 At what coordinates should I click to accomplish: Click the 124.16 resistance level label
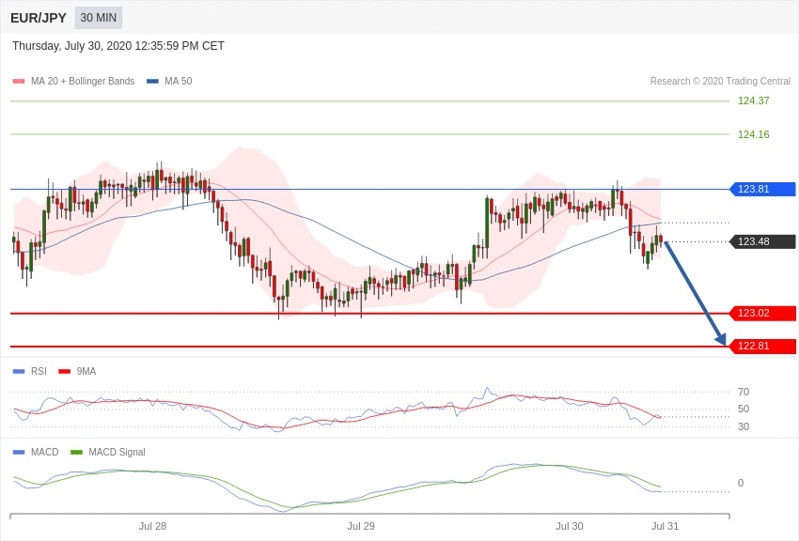click(753, 134)
